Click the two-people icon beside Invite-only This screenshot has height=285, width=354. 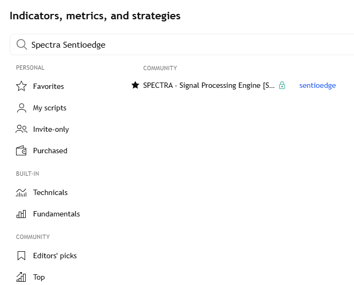pyautogui.click(x=21, y=129)
